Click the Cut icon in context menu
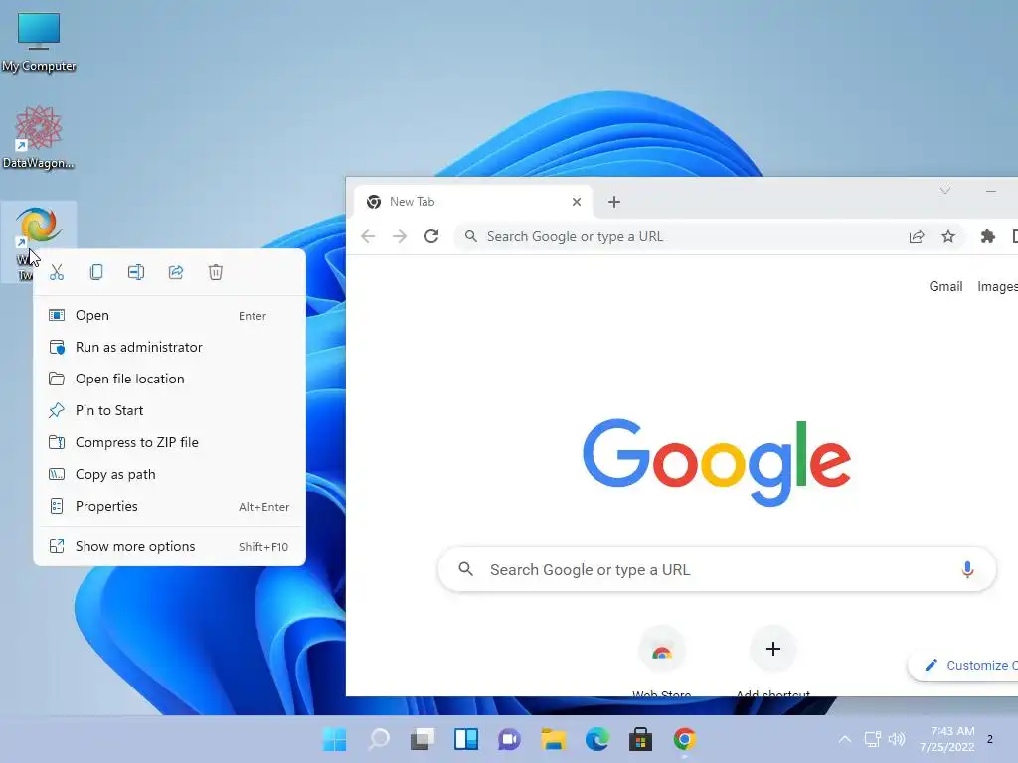This screenshot has width=1018, height=763. tap(57, 272)
